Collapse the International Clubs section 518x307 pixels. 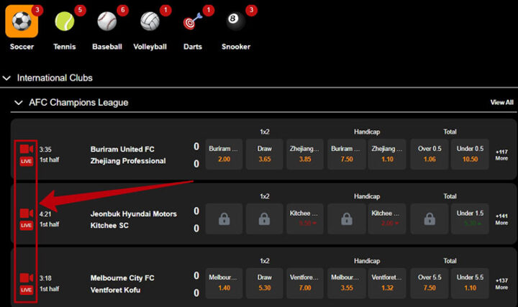(x=7, y=78)
